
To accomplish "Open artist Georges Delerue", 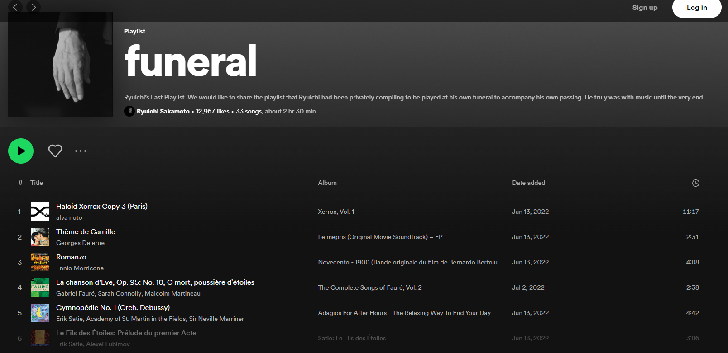I will pyautogui.click(x=80, y=243).
